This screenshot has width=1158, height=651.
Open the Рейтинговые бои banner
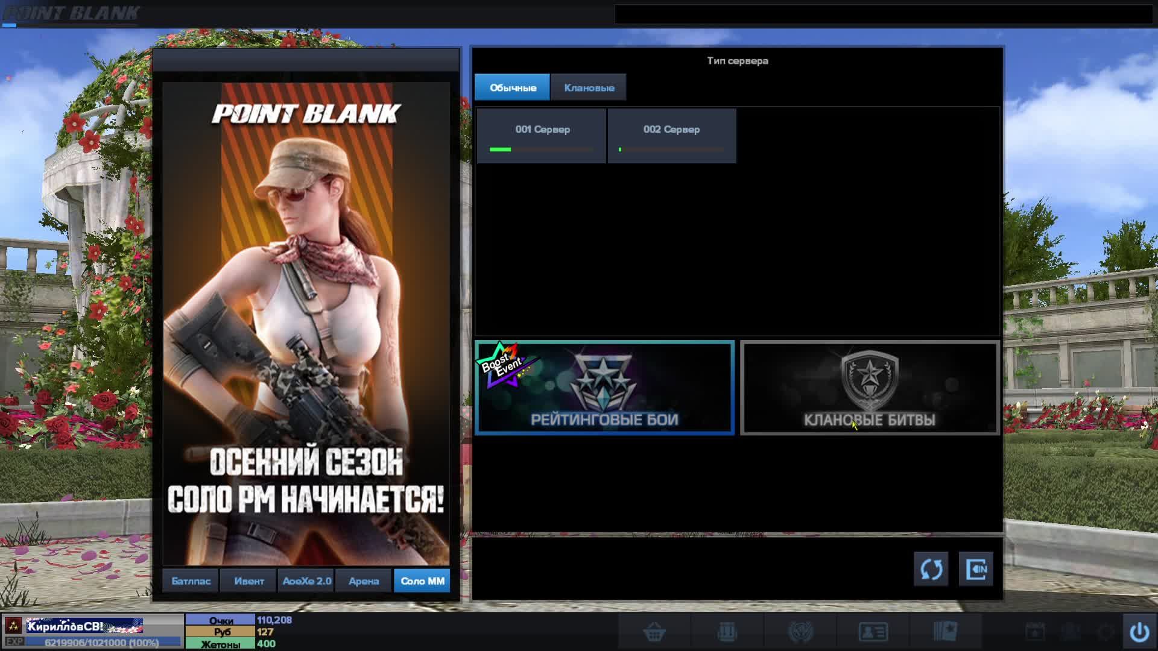click(x=604, y=388)
